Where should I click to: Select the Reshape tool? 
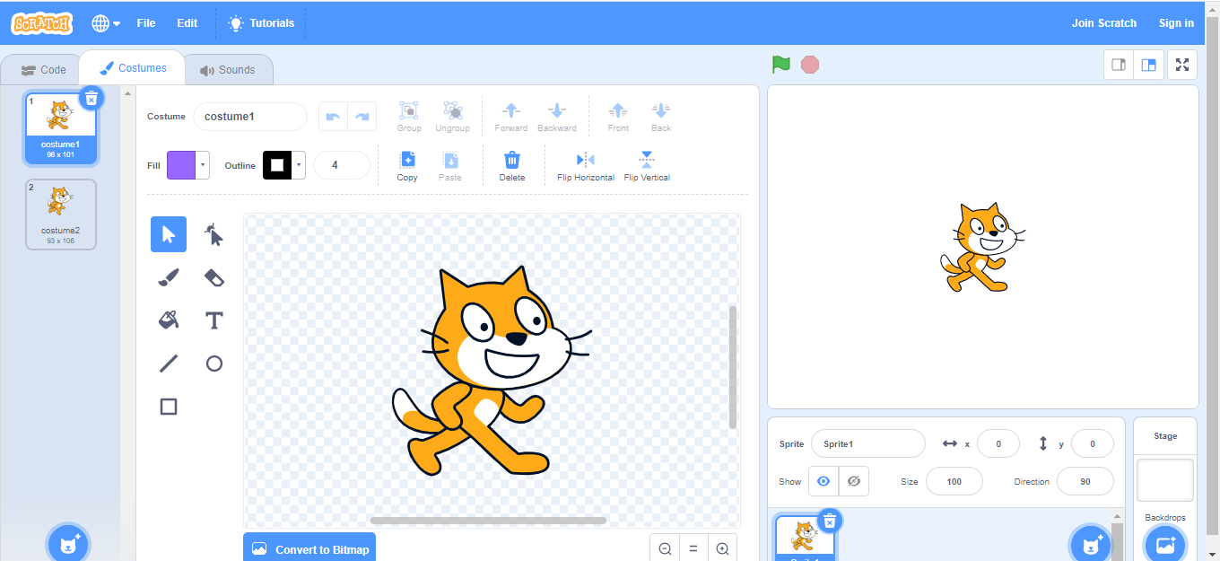click(213, 234)
